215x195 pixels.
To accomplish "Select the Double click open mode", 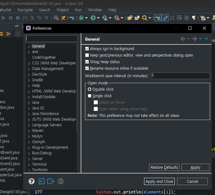I will (x=89, y=89).
